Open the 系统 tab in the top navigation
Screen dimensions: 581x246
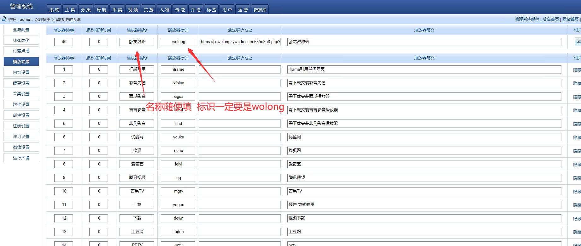point(54,10)
